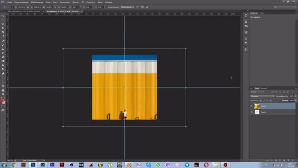
Task: Select the Move tool
Action: 3,16
